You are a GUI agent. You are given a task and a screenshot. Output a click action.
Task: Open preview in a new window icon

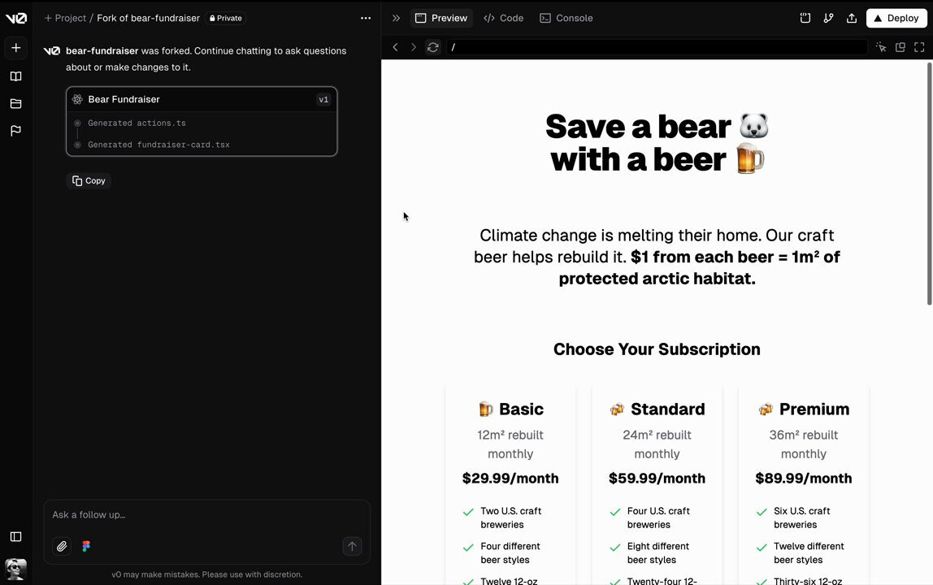[x=900, y=47]
